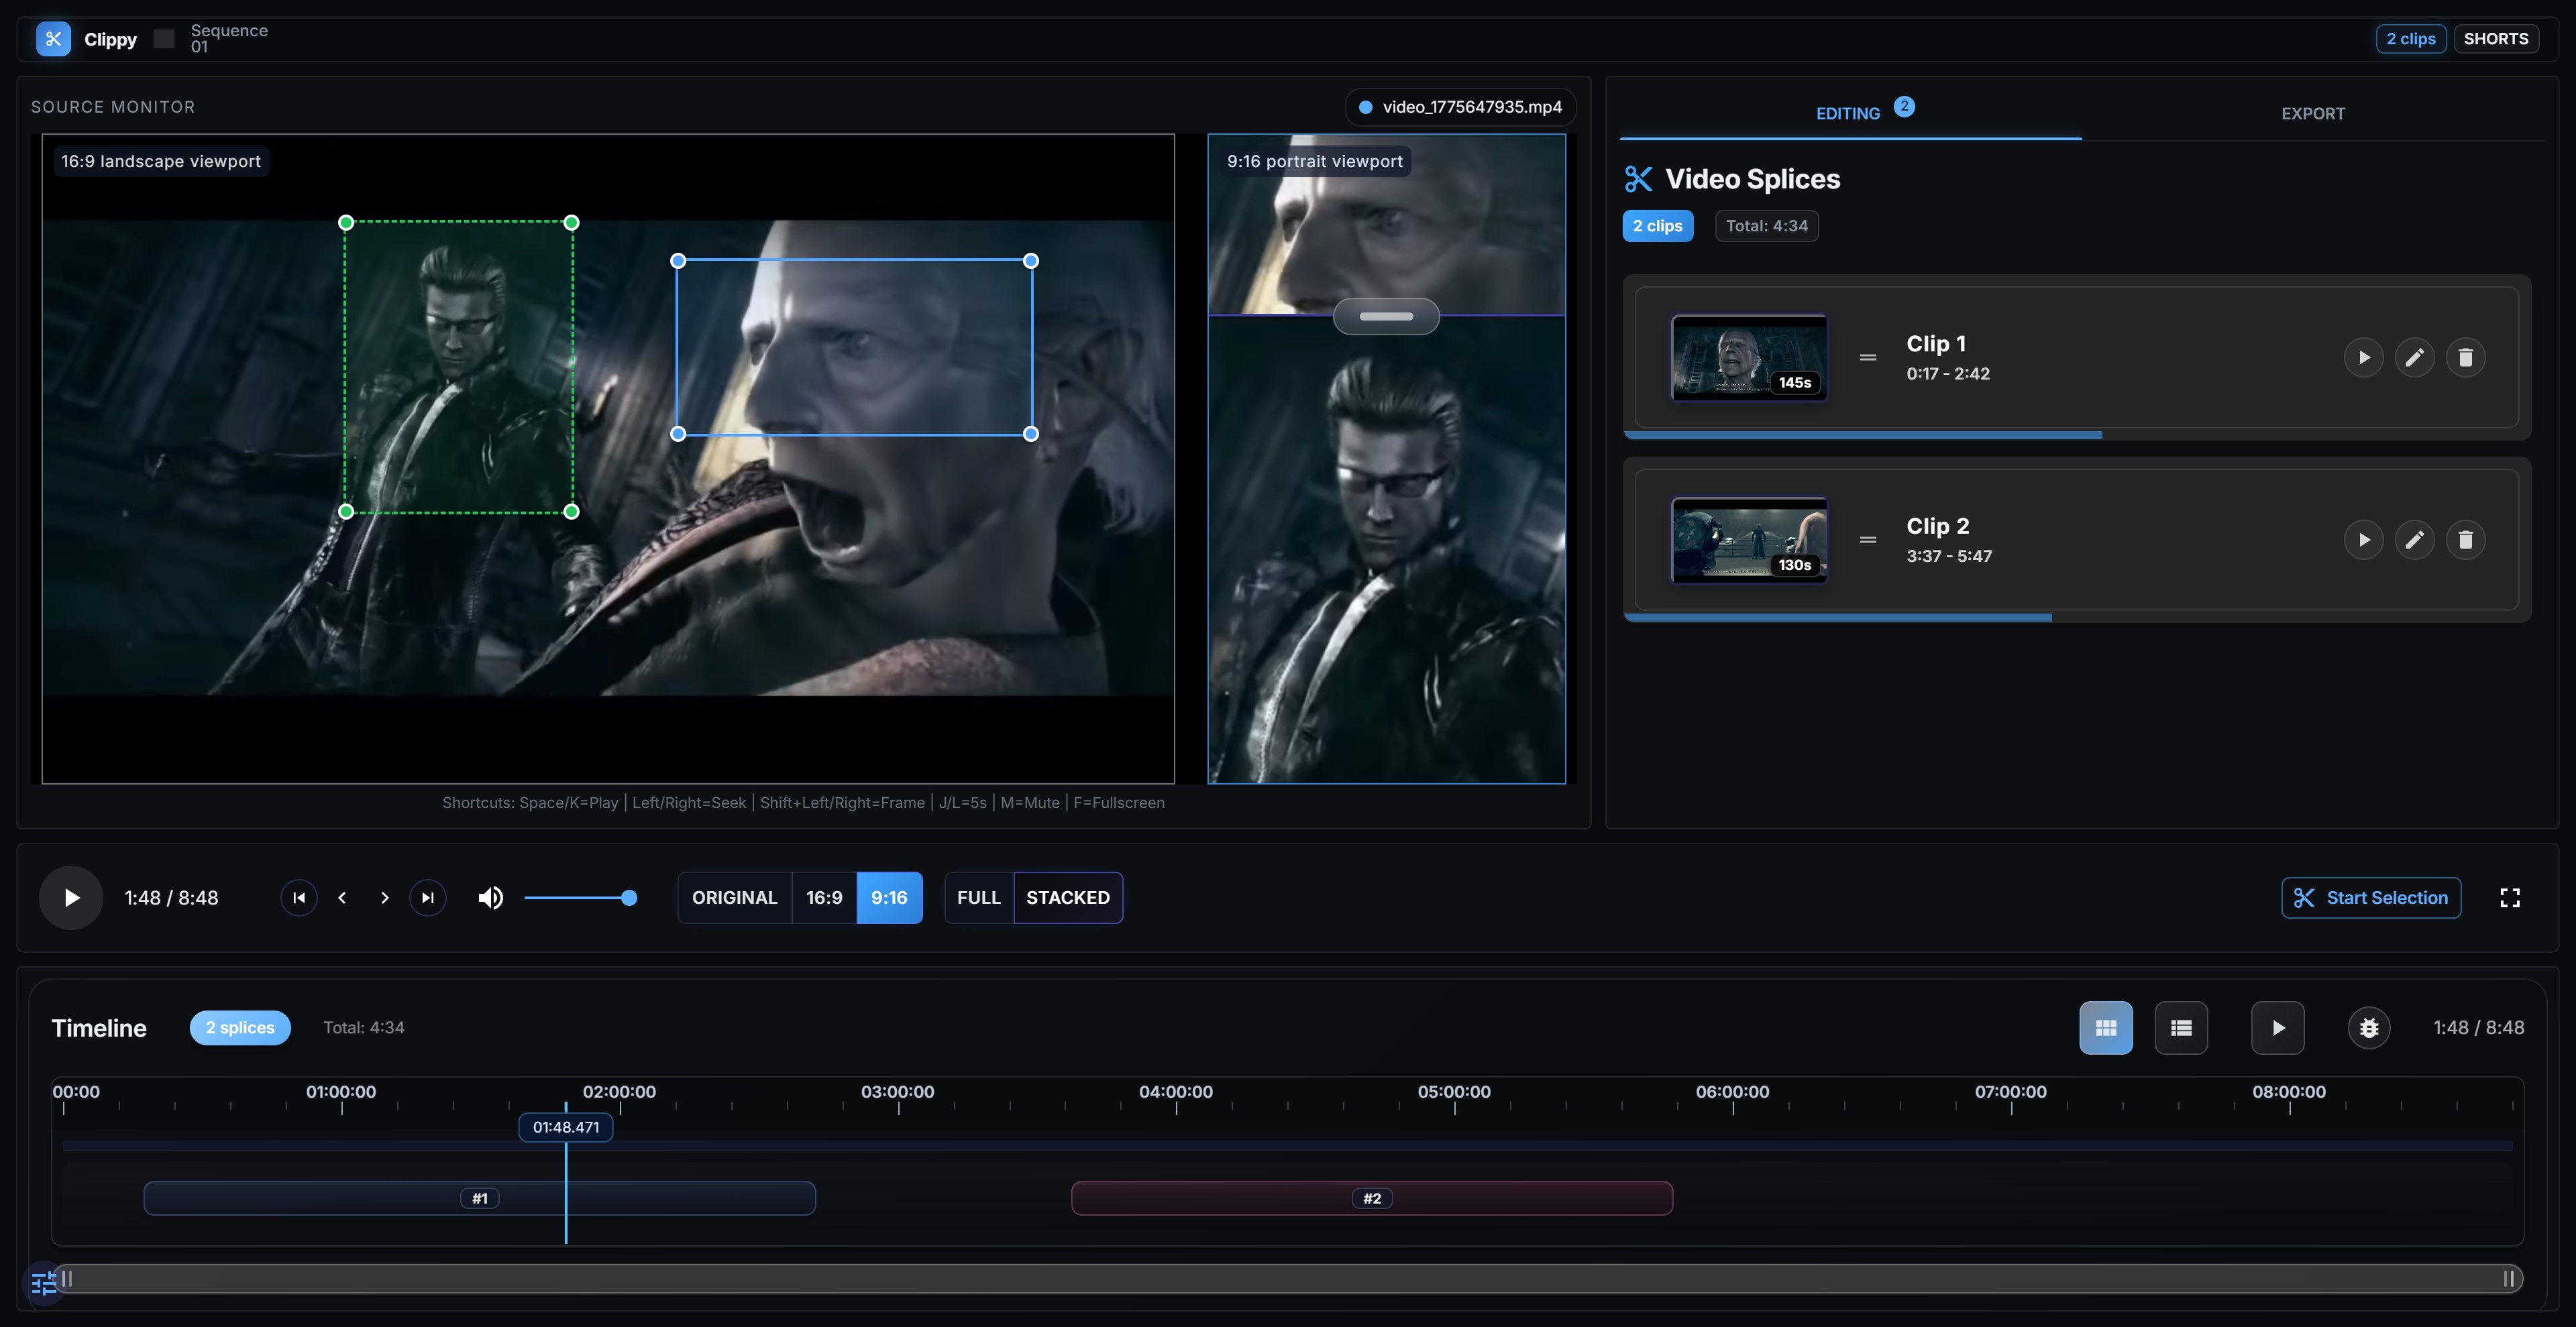The image size is (2576, 1327).
Task: Mute audio via speaker icon
Action: coord(490,897)
